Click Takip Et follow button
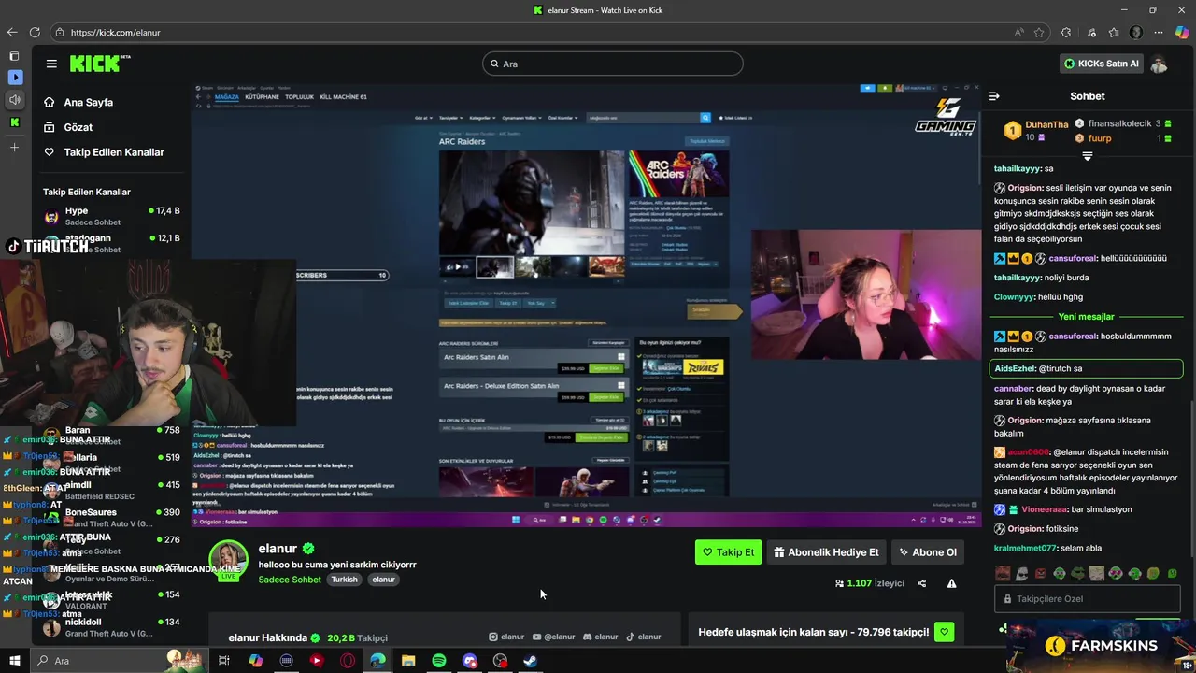The height and width of the screenshot is (673, 1196). point(728,552)
